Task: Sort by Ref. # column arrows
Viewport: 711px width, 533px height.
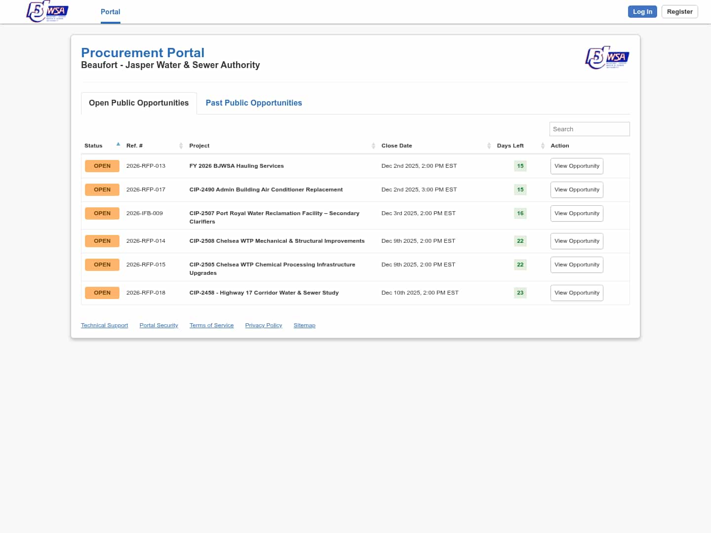Action: (181, 146)
